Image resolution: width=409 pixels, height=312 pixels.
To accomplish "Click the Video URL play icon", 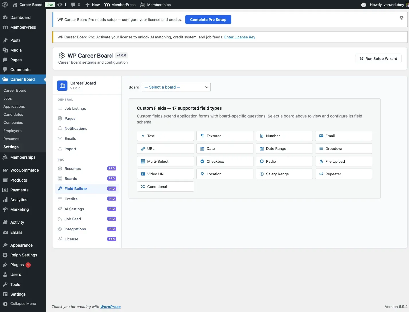I will [x=143, y=174].
